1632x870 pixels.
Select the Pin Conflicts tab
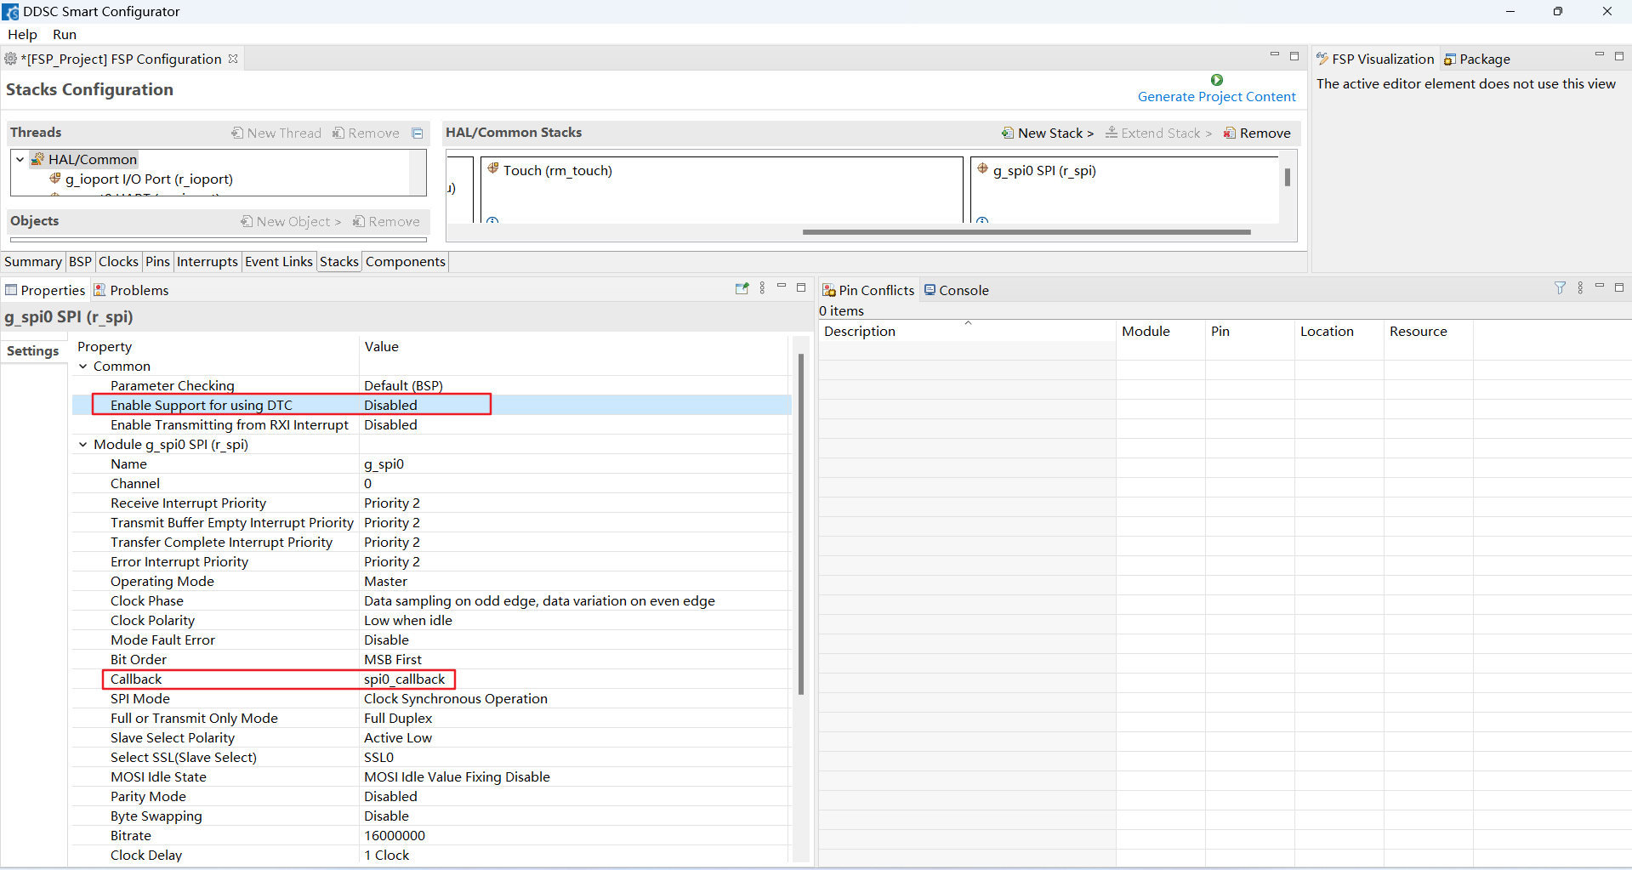(x=868, y=291)
